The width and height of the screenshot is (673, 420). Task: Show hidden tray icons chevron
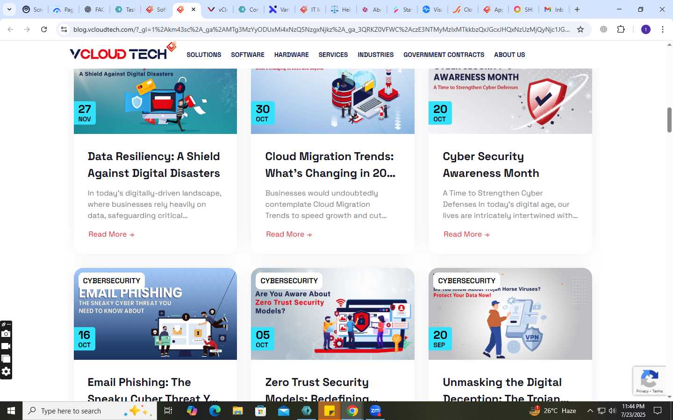590,411
